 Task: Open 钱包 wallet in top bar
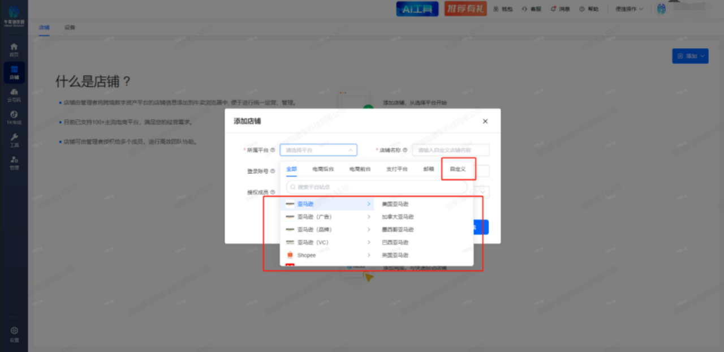click(x=503, y=9)
